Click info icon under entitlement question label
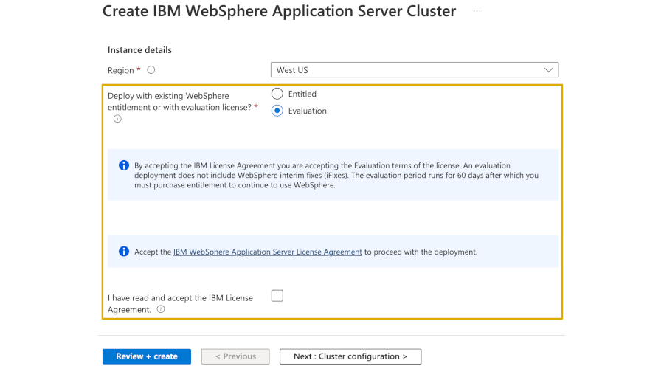The height and width of the screenshot is (369, 664). (x=117, y=119)
